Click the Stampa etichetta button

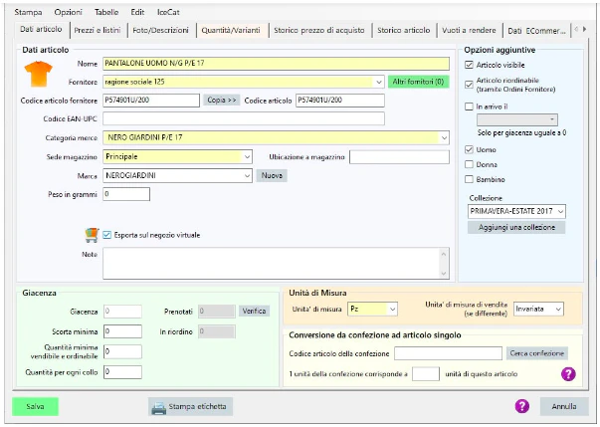190,406
